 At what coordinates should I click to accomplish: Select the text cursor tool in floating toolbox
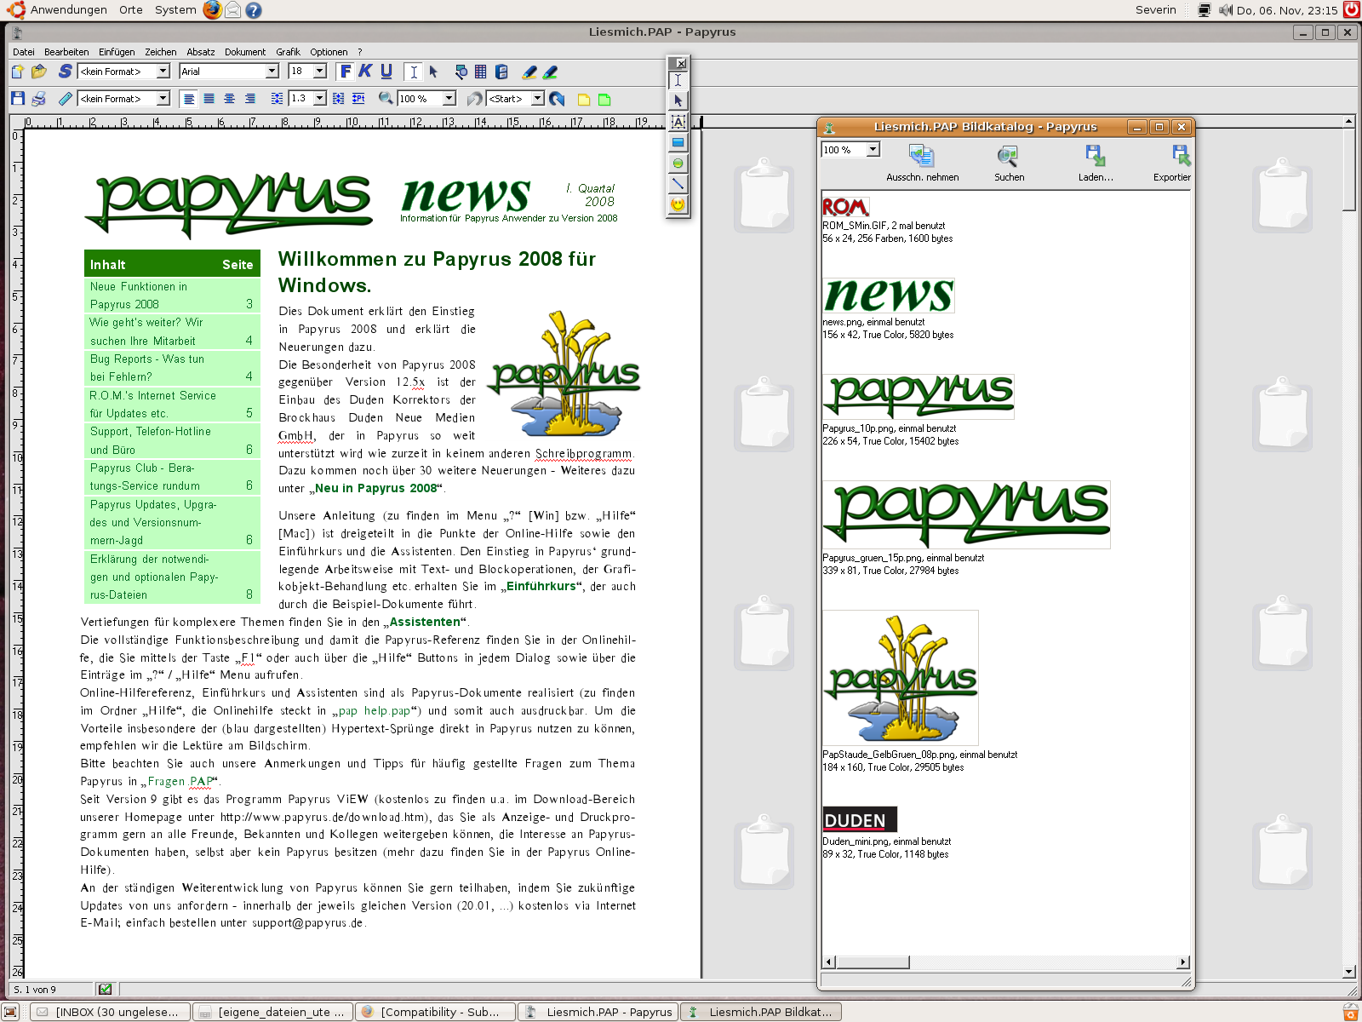[x=678, y=79]
